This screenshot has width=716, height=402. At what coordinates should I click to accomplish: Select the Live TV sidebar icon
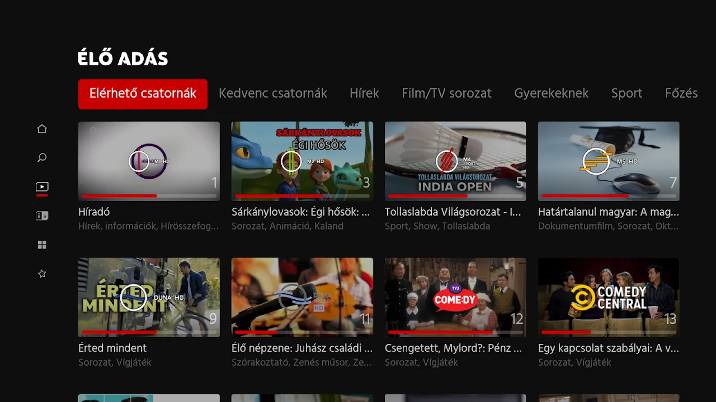pos(42,187)
